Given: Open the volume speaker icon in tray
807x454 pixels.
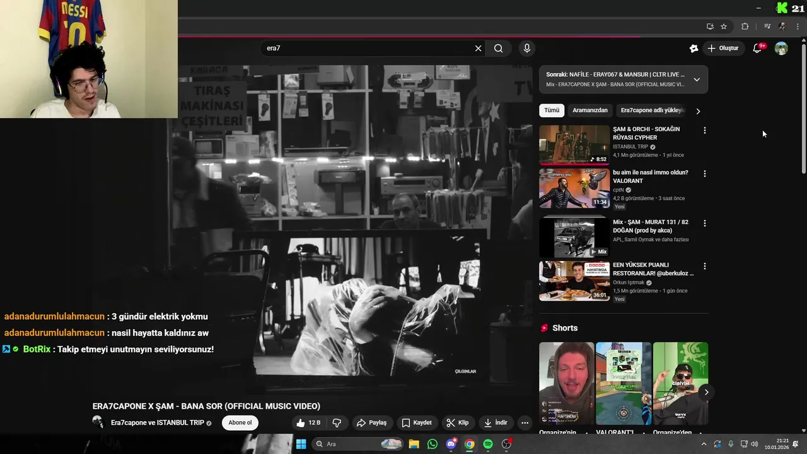Looking at the screenshot, I should 755,444.
